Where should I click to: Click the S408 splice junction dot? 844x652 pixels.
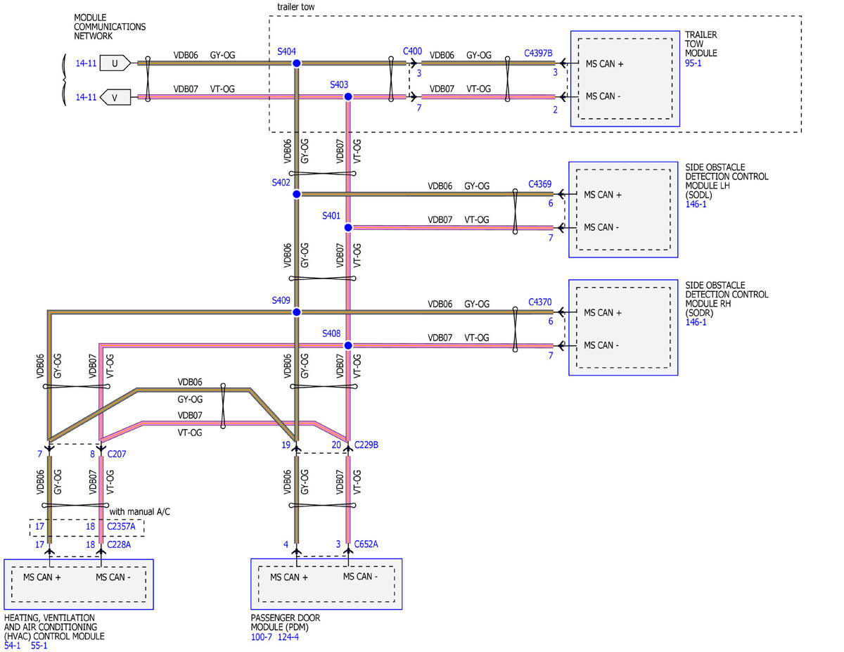coord(347,345)
